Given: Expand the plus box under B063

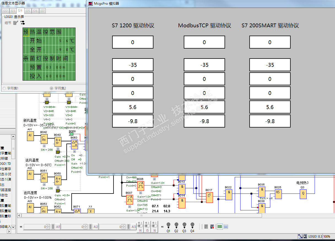Looking at the screenshot, I should coord(74,151).
